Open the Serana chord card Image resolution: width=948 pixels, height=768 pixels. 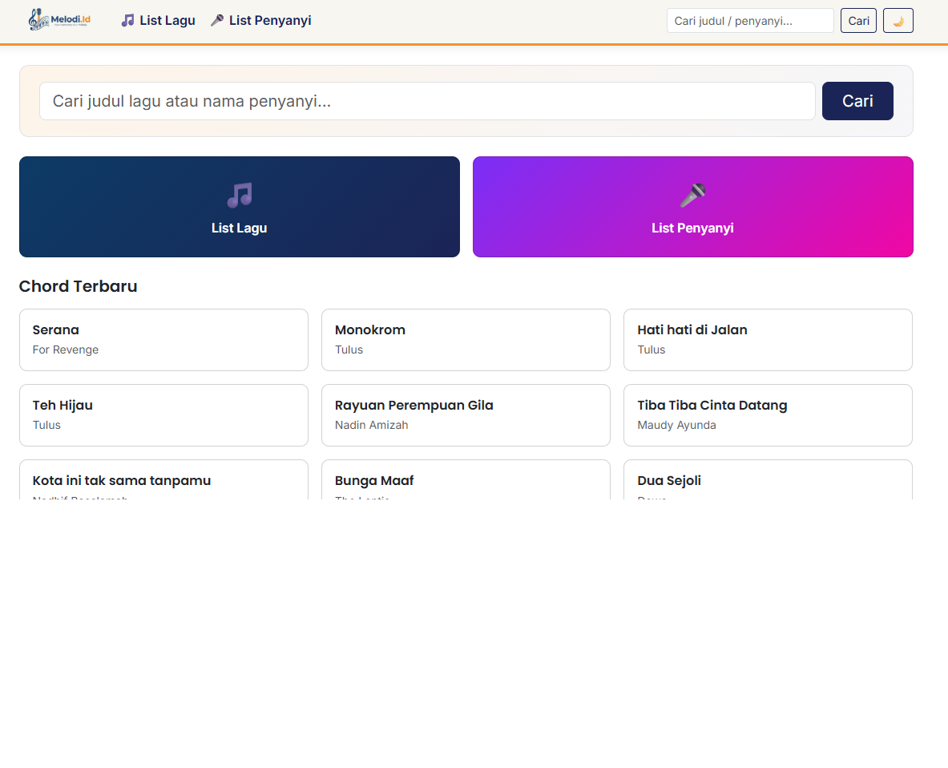coord(163,340)
